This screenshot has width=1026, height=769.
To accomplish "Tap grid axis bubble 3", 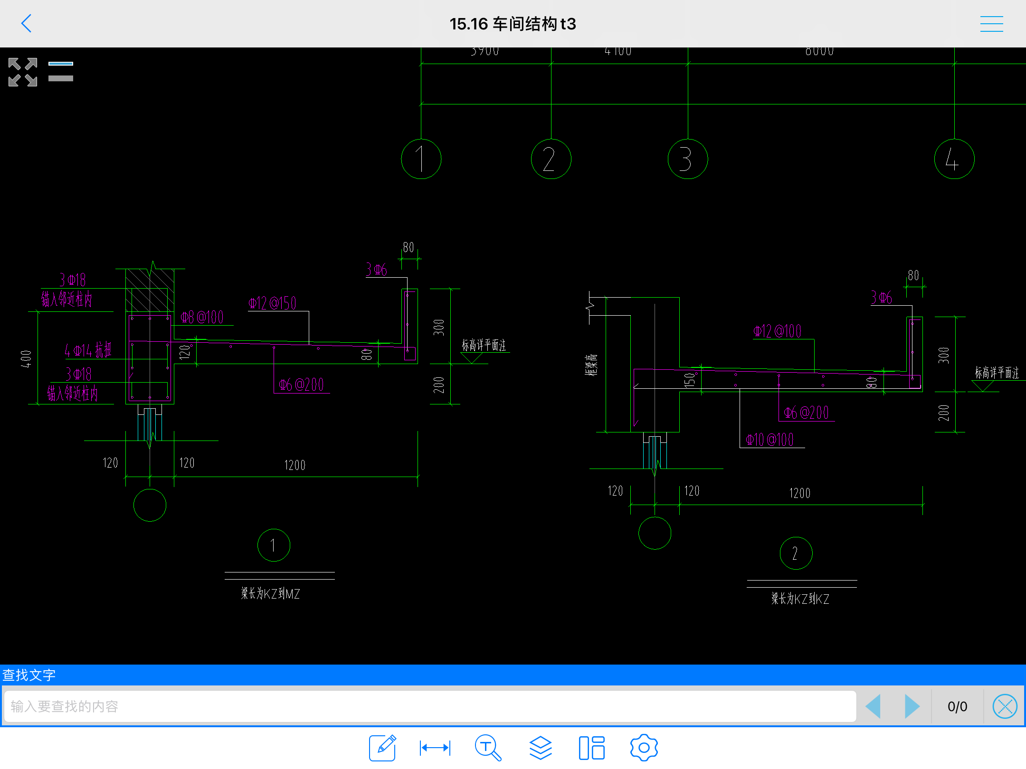I will 688,159.
